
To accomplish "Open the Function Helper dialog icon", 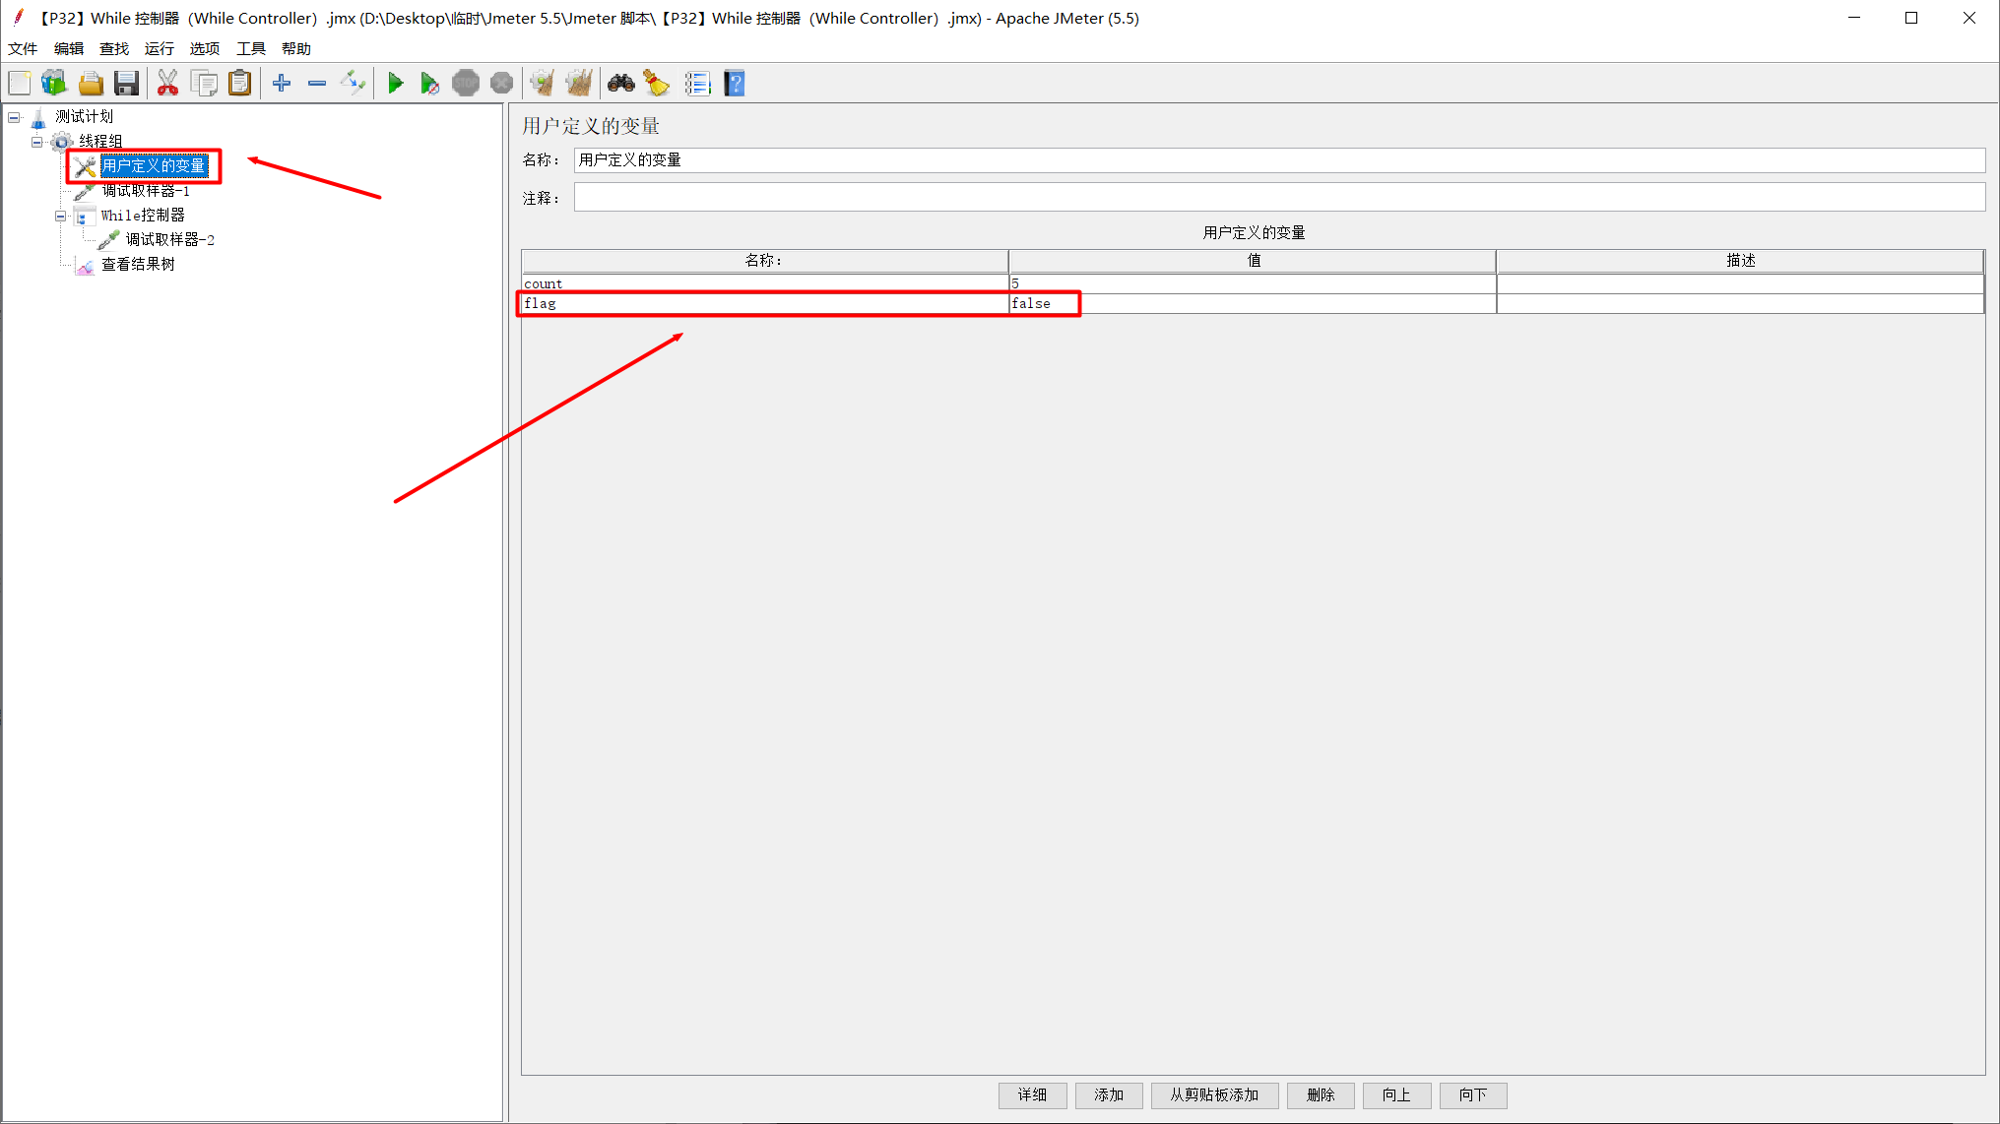I will pyautogui.click(x=698, y=83).
